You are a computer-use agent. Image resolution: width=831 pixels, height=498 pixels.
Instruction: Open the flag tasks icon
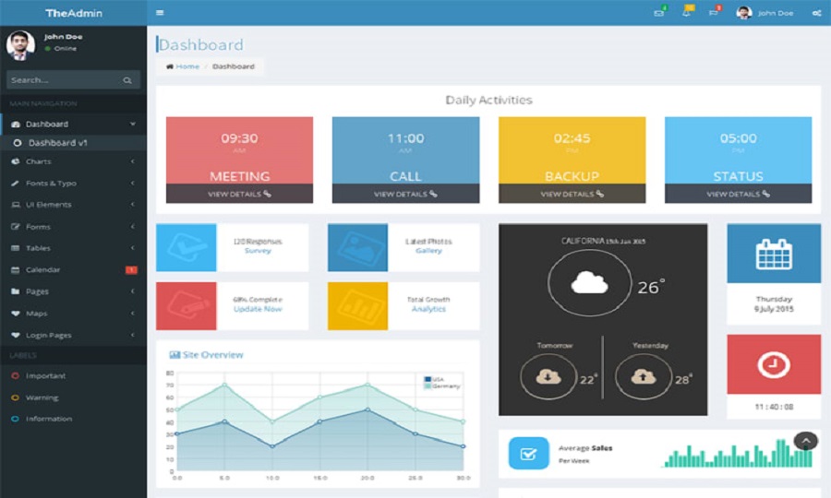point(713,13)
